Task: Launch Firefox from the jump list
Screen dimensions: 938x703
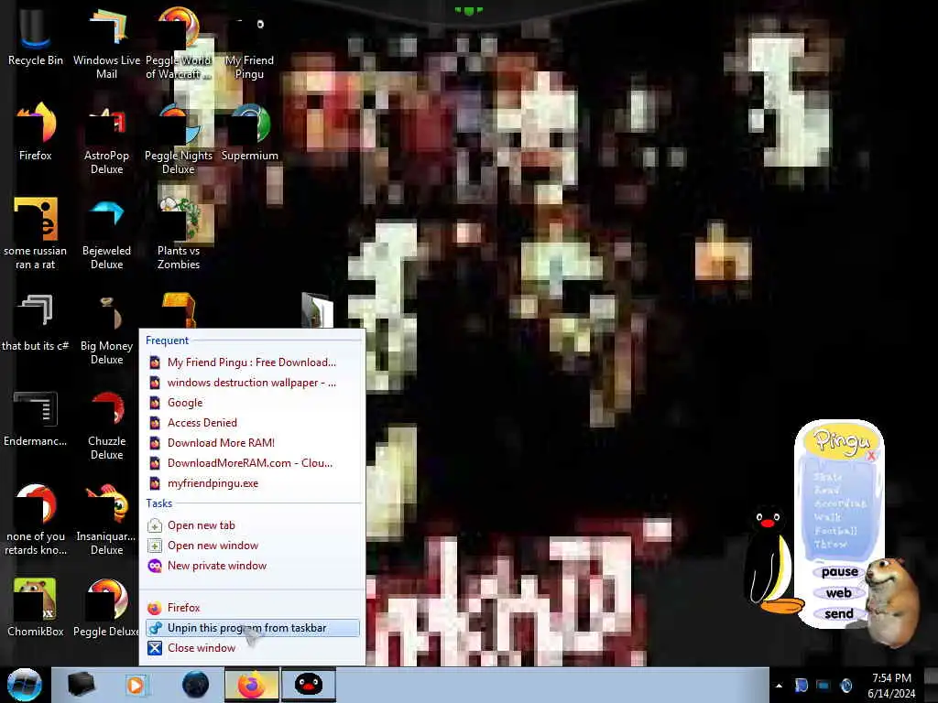Action: (252, 608)
